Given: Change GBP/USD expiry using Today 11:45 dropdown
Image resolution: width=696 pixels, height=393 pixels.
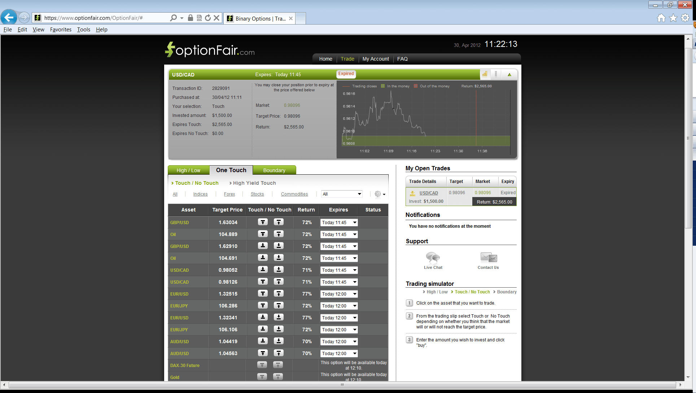Looking at the screenshot, I should (x=338, y=222).
